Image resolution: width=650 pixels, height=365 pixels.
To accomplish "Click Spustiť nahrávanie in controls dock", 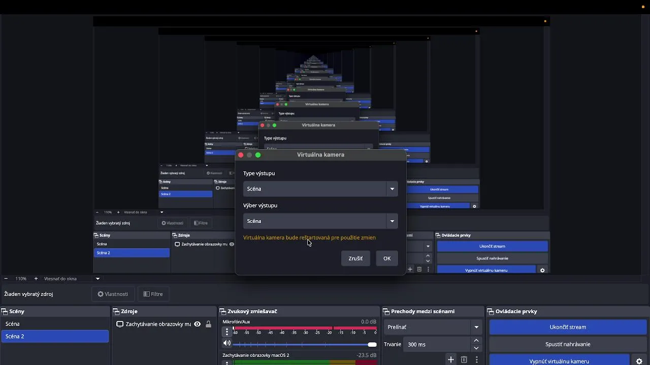I will 568,344.
